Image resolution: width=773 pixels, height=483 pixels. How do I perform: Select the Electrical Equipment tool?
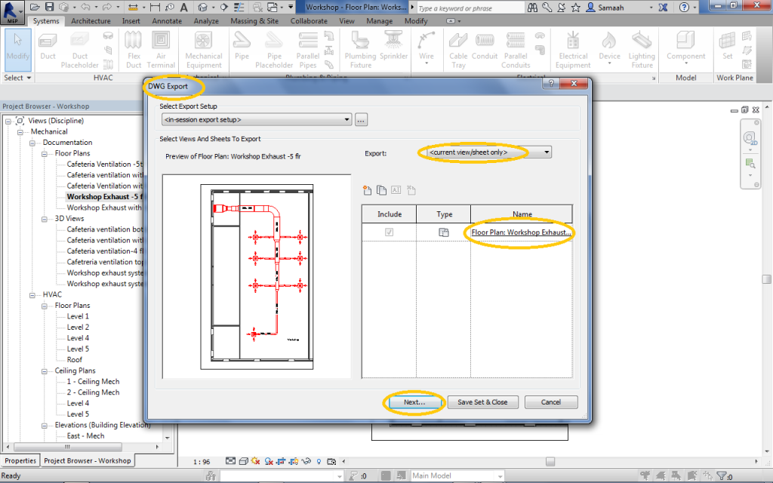point(573,51)
